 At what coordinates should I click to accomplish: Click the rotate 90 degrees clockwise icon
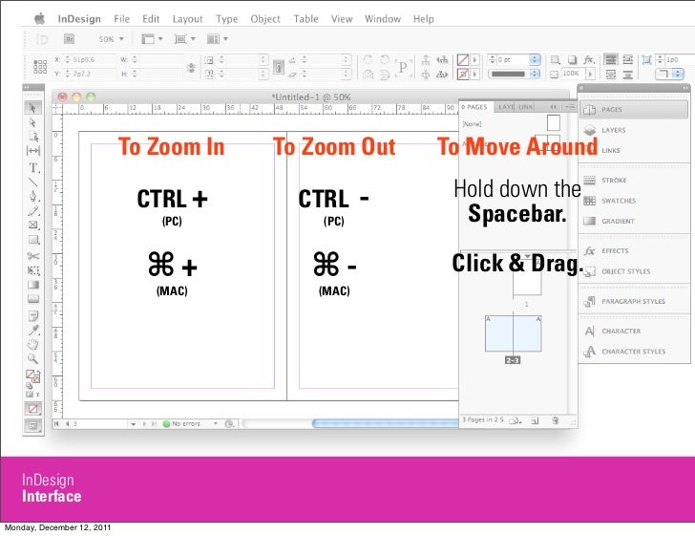(x=368, y=59)
